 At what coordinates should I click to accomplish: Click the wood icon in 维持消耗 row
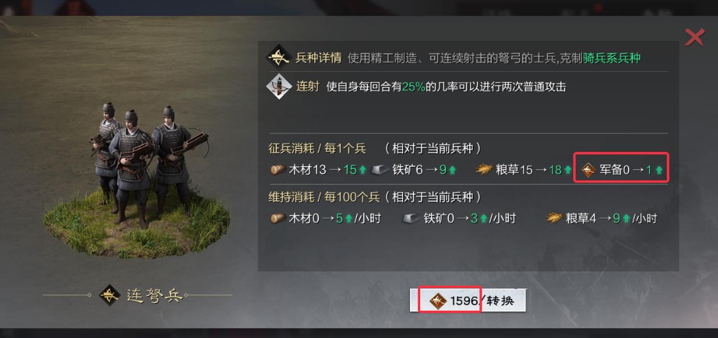[x=278, y=219]
